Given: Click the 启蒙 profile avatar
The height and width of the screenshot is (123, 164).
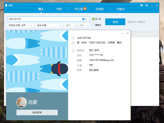Looking at the screenshot, I should [x=22, y=102].
